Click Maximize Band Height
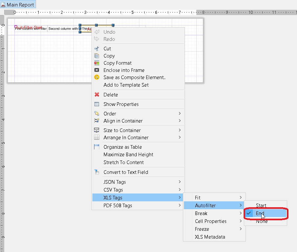This screenshot has width=297, height=252. coord(128,154)
